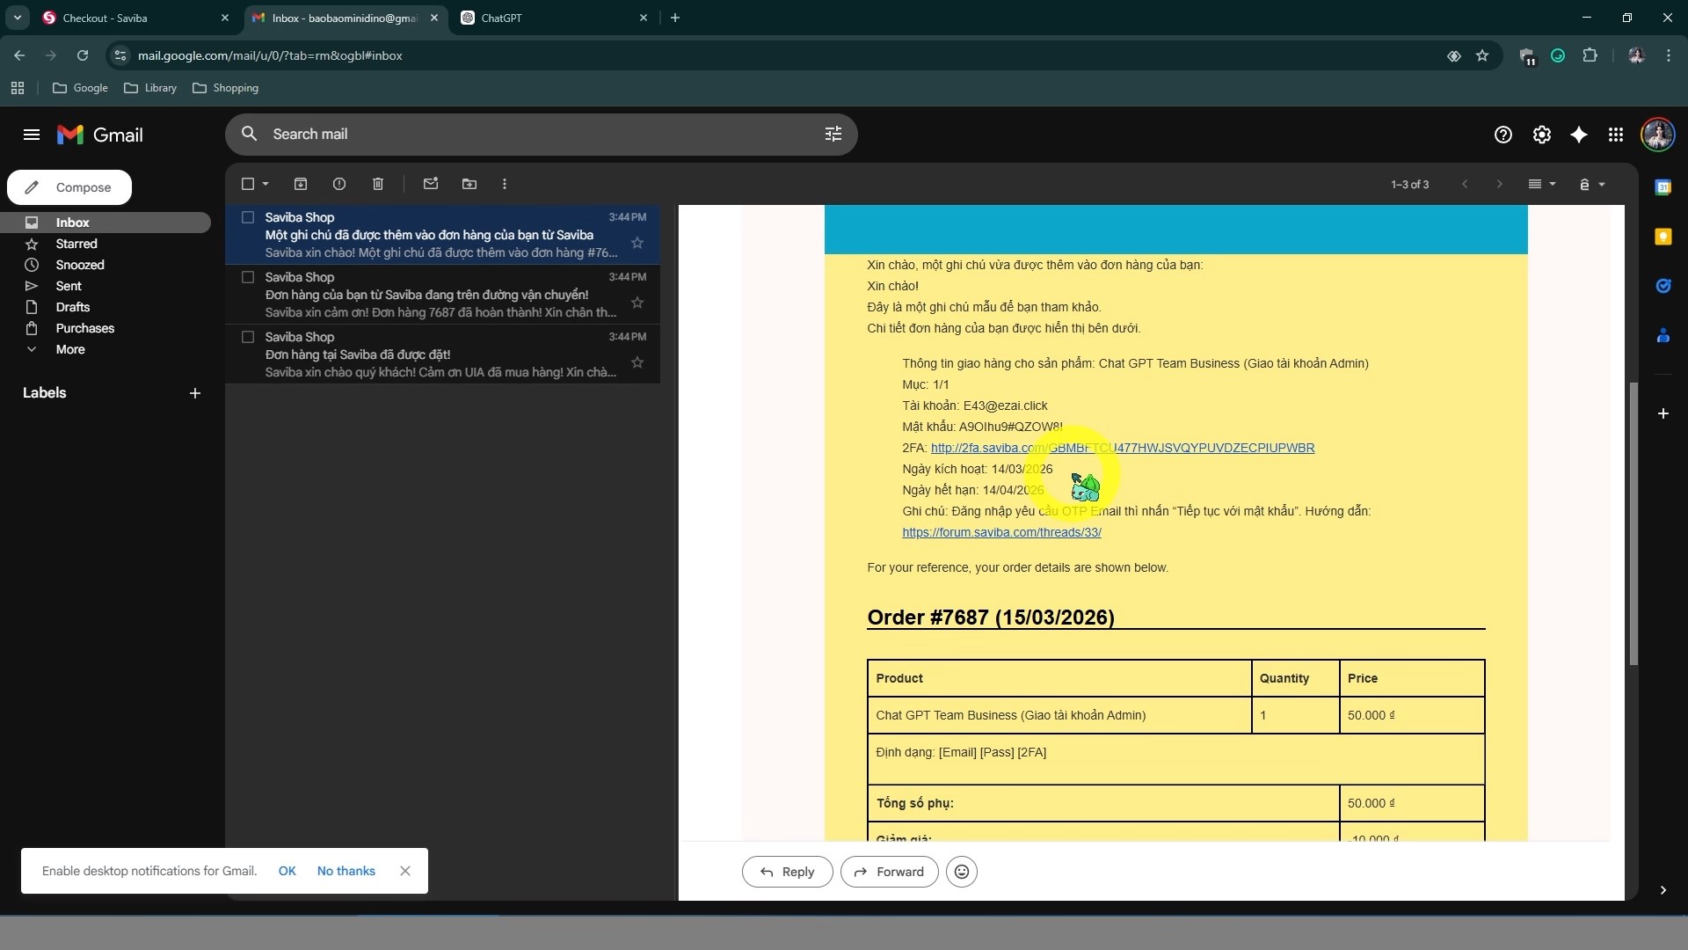Open the 2fa.saviba.com link
Image resolution: width=1688 pixels, height=950 pixels.
pos(1123,448)
